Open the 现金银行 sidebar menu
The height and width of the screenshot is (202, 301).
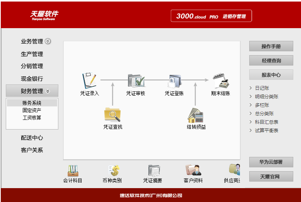[32, 79]
